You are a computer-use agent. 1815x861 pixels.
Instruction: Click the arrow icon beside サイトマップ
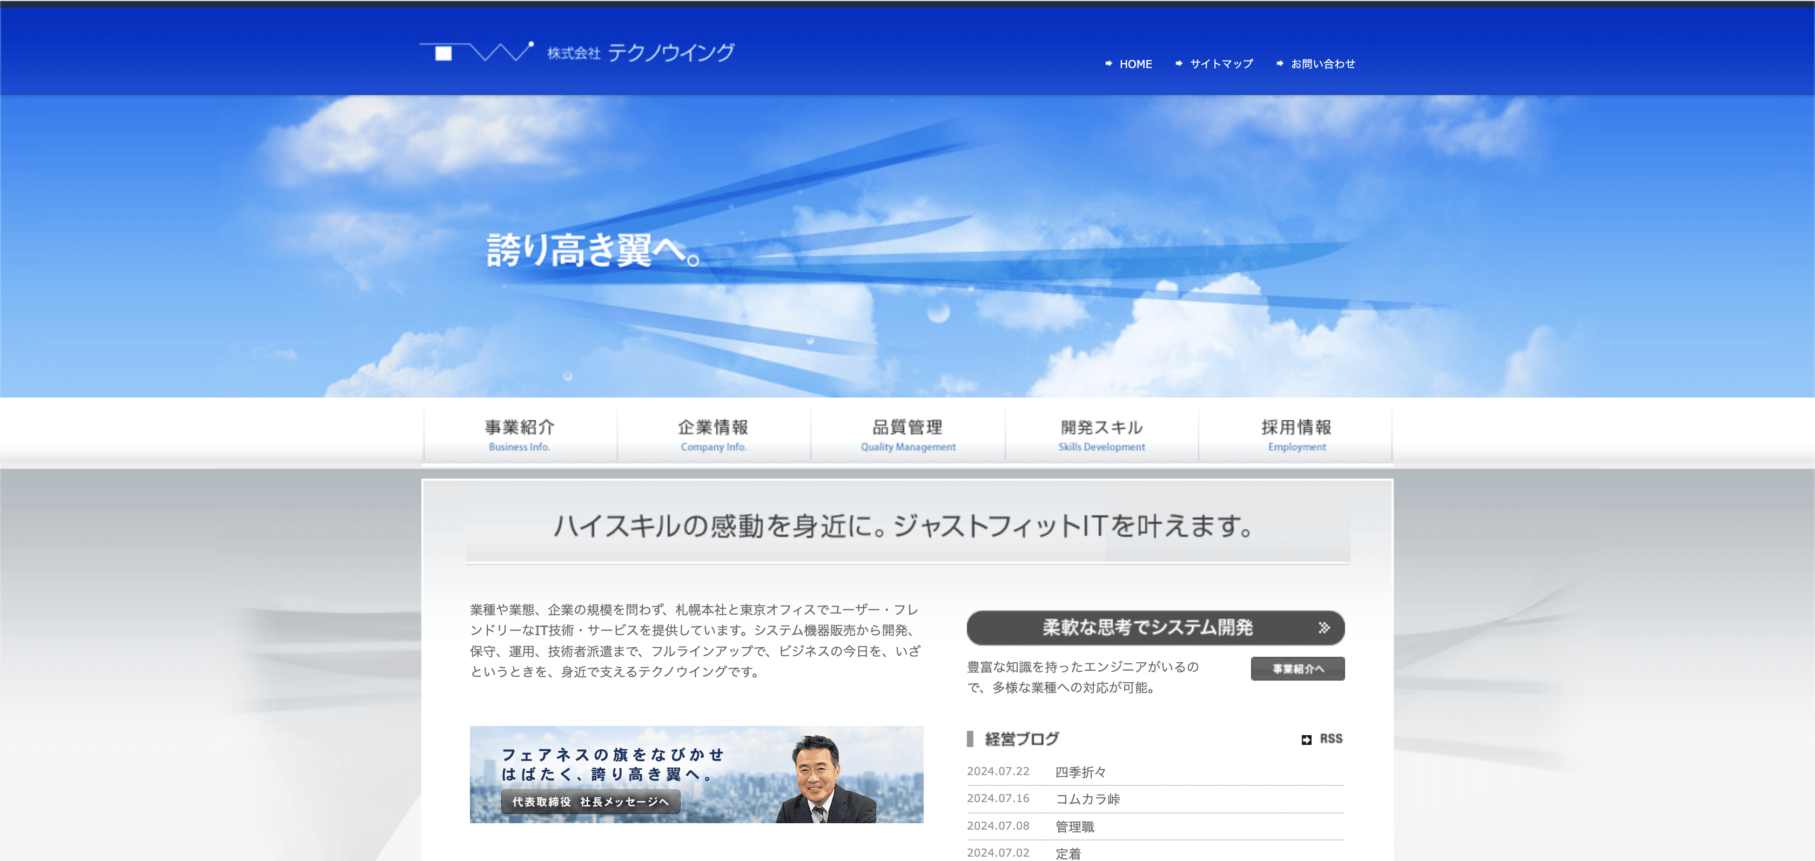[1179, 63]
